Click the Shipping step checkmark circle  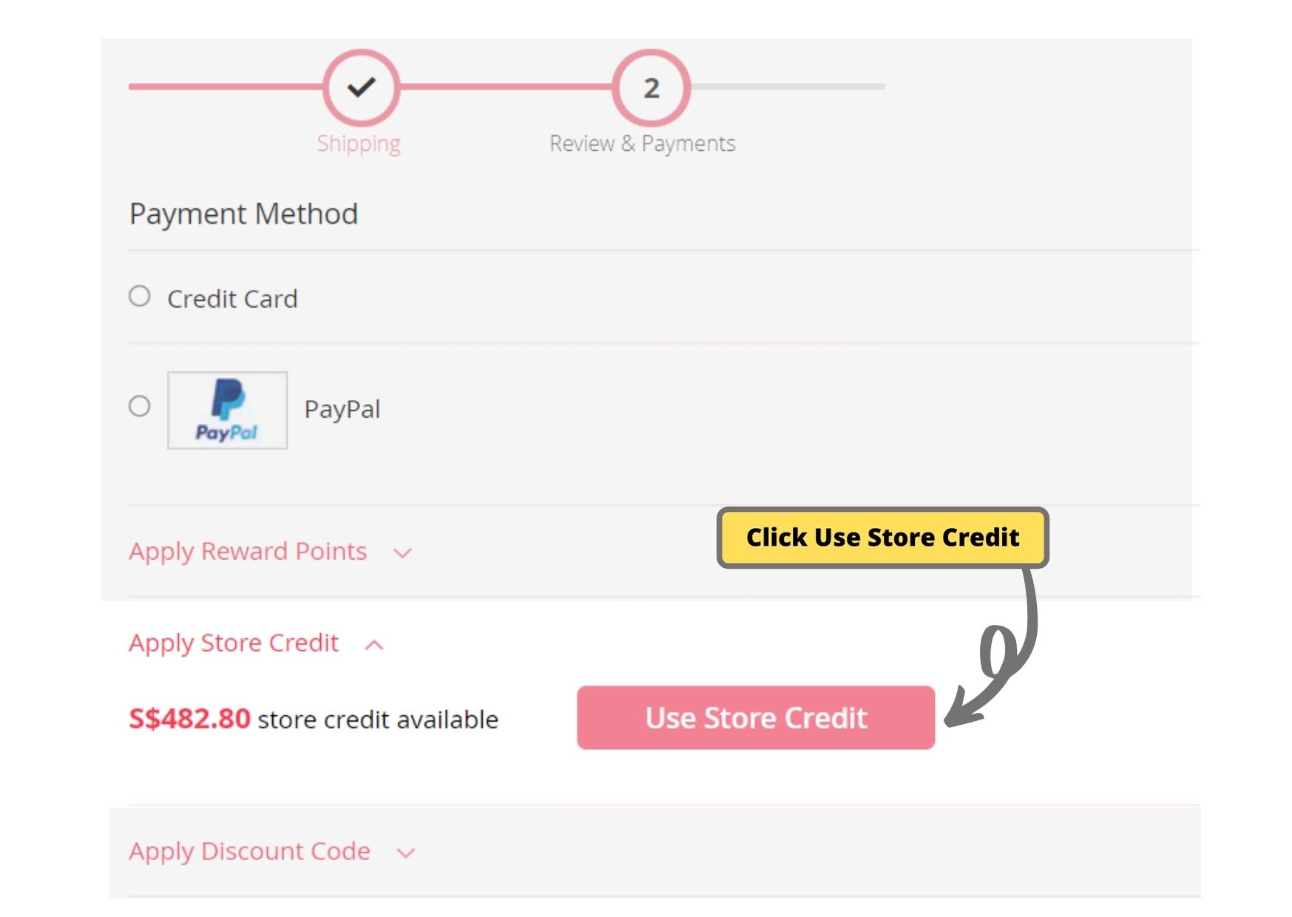(x=361, y=87)
